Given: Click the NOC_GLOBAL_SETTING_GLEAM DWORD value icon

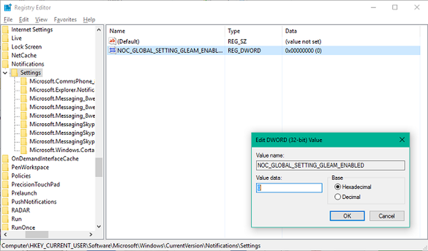Looking at the screenshot, I should [112, 51].
